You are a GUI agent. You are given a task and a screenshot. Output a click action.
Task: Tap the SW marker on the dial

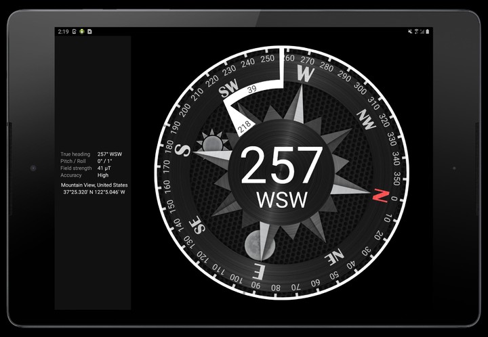(228, 88)
